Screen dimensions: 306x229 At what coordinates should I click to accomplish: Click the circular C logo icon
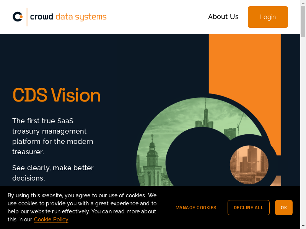(x=18, y=17)
